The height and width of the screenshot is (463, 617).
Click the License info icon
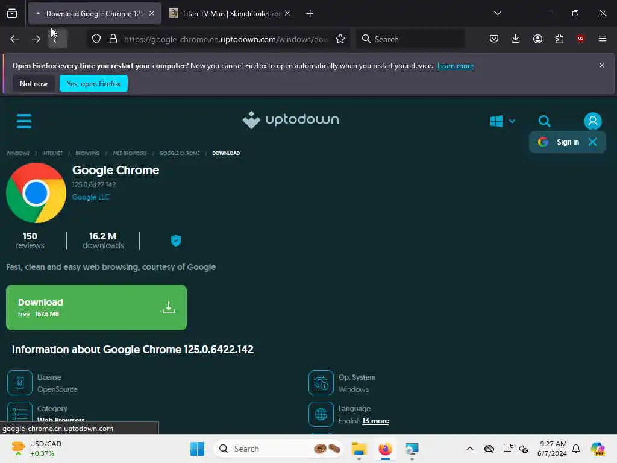pos(20,383)
